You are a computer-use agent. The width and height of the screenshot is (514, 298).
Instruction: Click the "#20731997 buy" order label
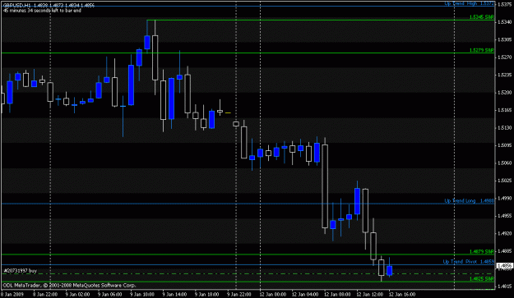click(x=20, y=271)
